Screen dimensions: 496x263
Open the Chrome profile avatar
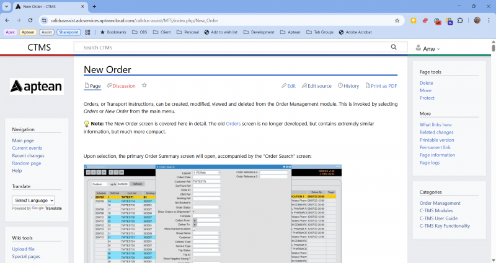pyautogui.click(x=477, y=20)
